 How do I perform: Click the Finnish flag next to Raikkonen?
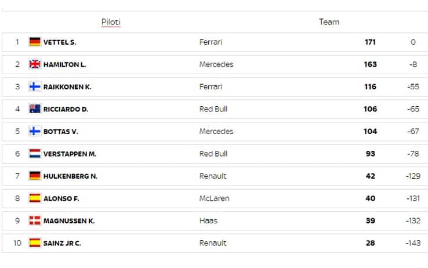(35, 86)
